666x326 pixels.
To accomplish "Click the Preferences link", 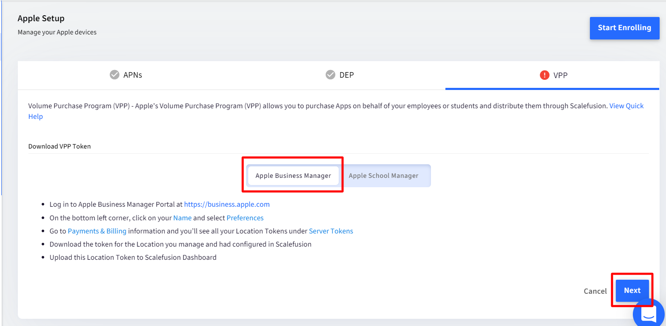I will (245, 218).
